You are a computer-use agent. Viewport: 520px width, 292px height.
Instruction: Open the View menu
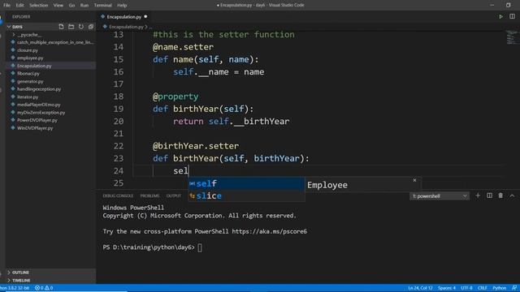(58, 5)
